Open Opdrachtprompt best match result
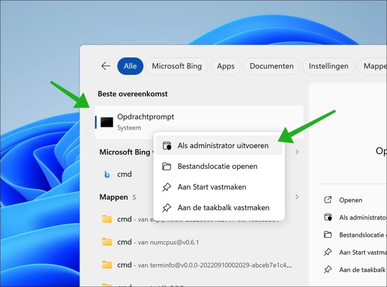This screenshot has height=287, width=387. (x=199, y=122)
